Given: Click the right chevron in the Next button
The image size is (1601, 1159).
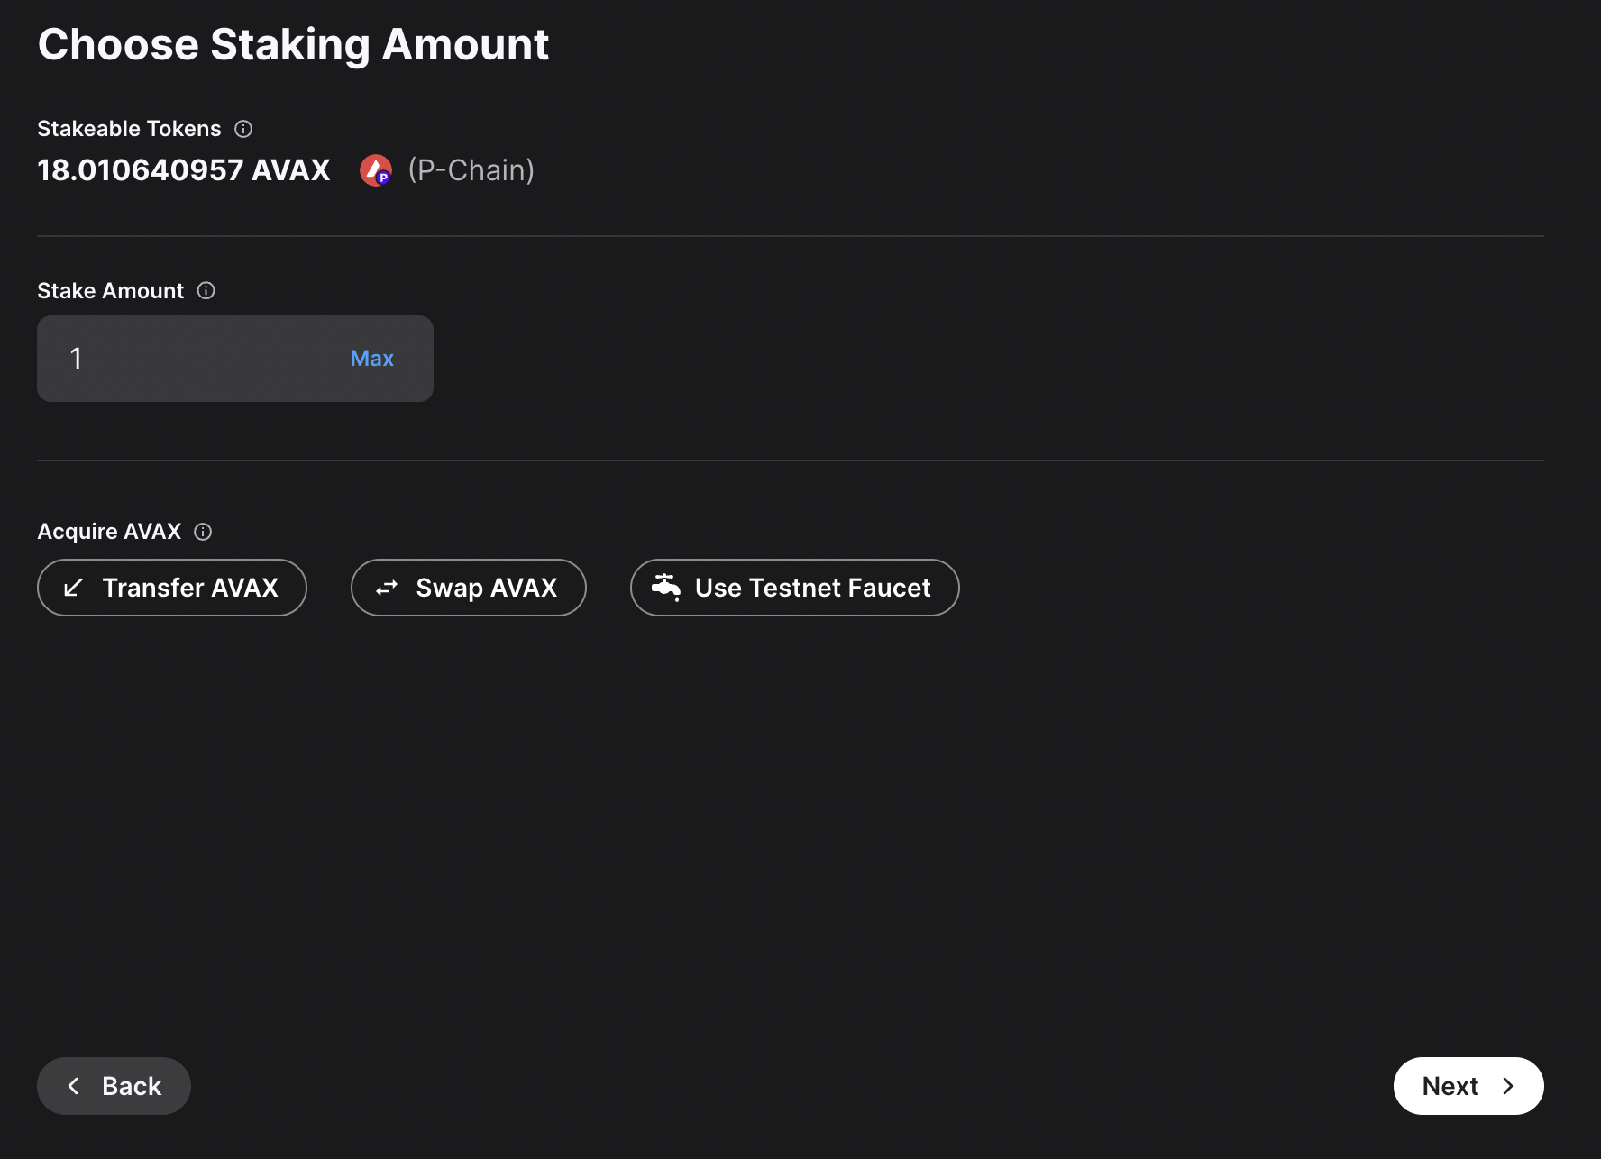Looking at the screenshot, I should [x=1508, y=1086].
